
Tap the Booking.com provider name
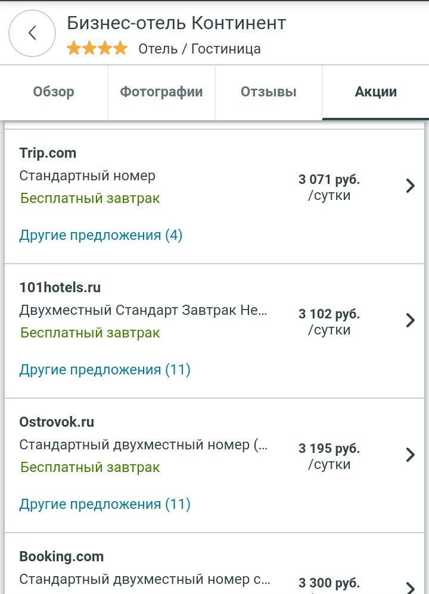click(x=61, y=557)
